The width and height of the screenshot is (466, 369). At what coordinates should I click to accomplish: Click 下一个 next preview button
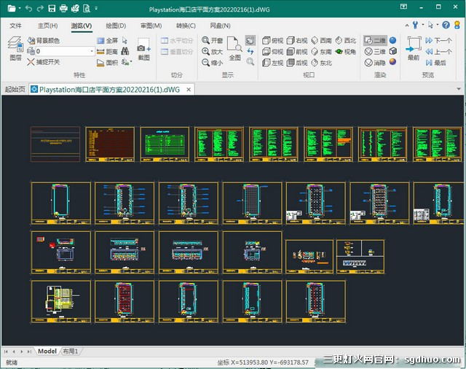tap(438, 40)
